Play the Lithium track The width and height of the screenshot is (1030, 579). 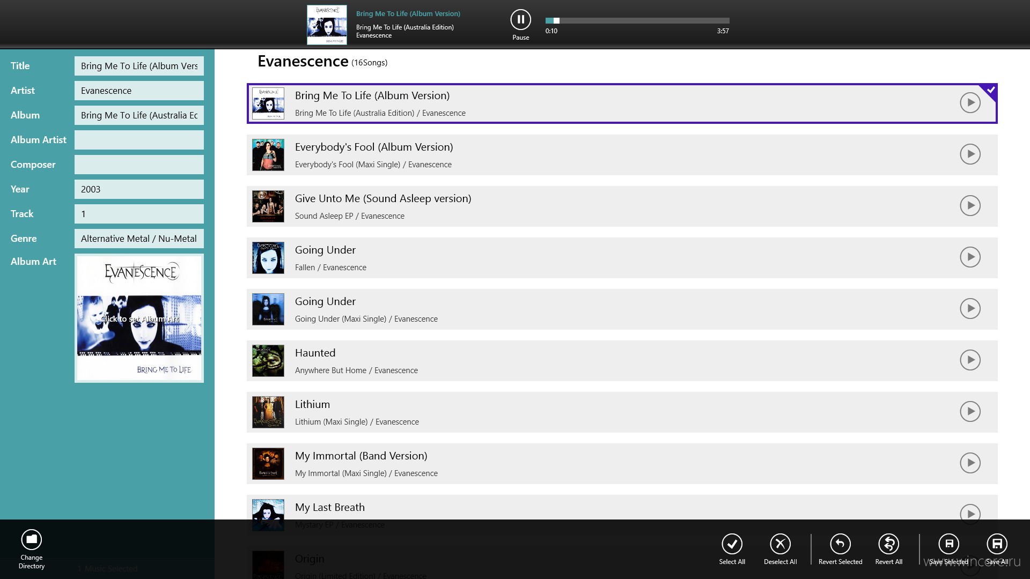[x=970, y=411]
